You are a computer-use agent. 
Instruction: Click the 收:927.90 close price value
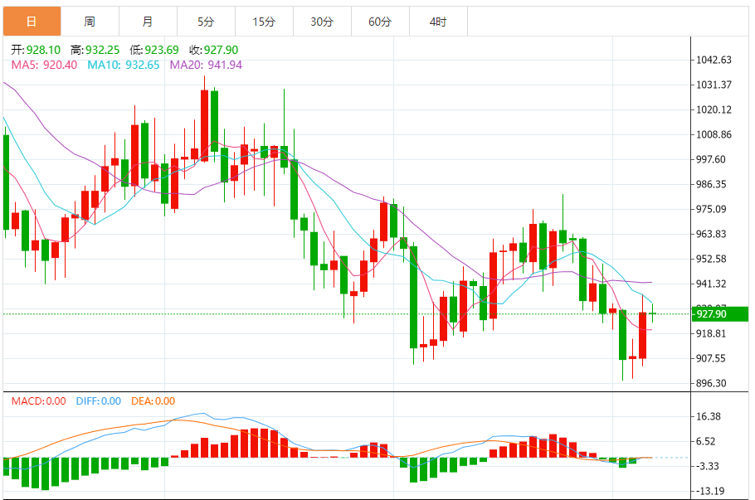pyautogui.click(x=214, y=50)
